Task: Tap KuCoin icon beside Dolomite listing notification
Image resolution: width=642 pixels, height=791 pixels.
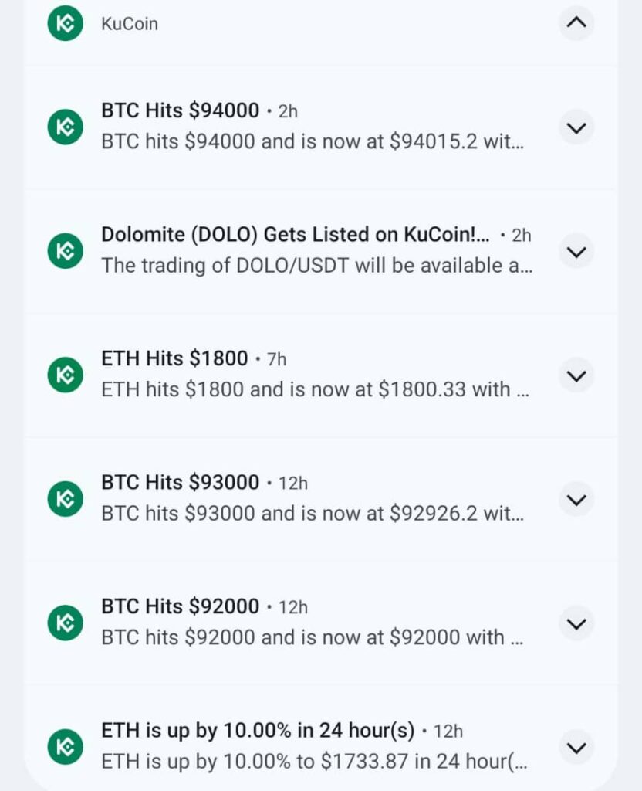Action: coord(66,251)
